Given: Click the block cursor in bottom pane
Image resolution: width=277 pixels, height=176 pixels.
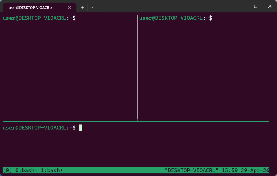Looking at the screenshot, I should pos(80,128).
